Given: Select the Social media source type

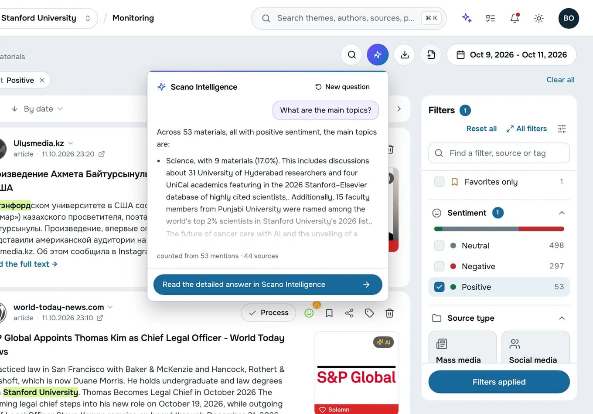Looking at the screenshot, I should (x=535, y=347).
